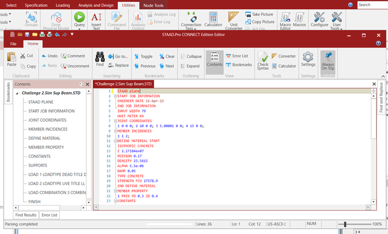This screenshot has width=388, height=234.
Task: Open the Find and Replace side panel
Action: pyautogui.click(x=381, y=97)
